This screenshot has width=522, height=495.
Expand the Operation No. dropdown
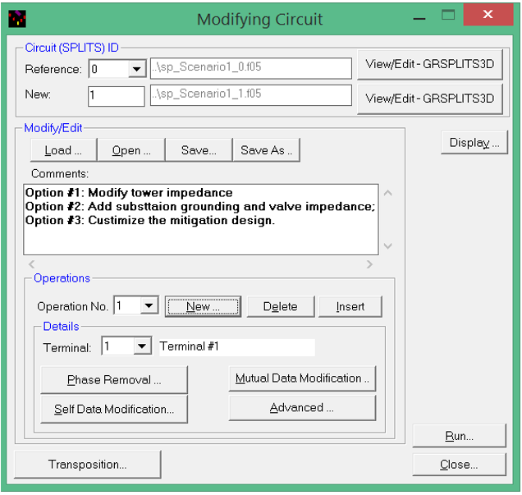click(149, 306)
